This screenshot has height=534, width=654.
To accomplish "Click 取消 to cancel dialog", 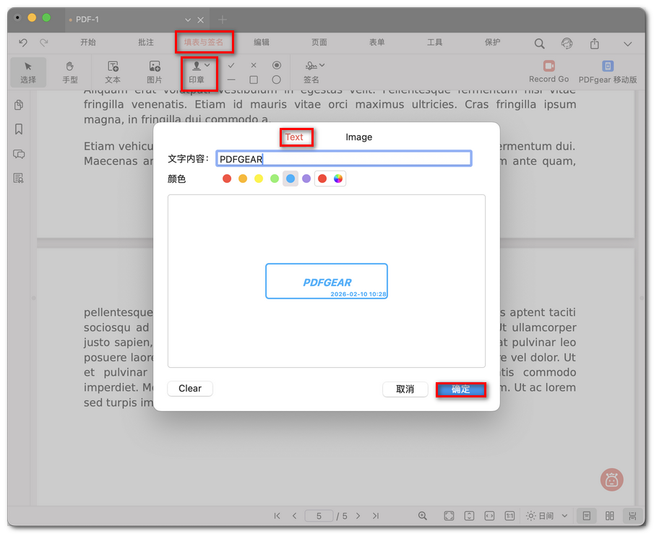I will click(405, 389).
